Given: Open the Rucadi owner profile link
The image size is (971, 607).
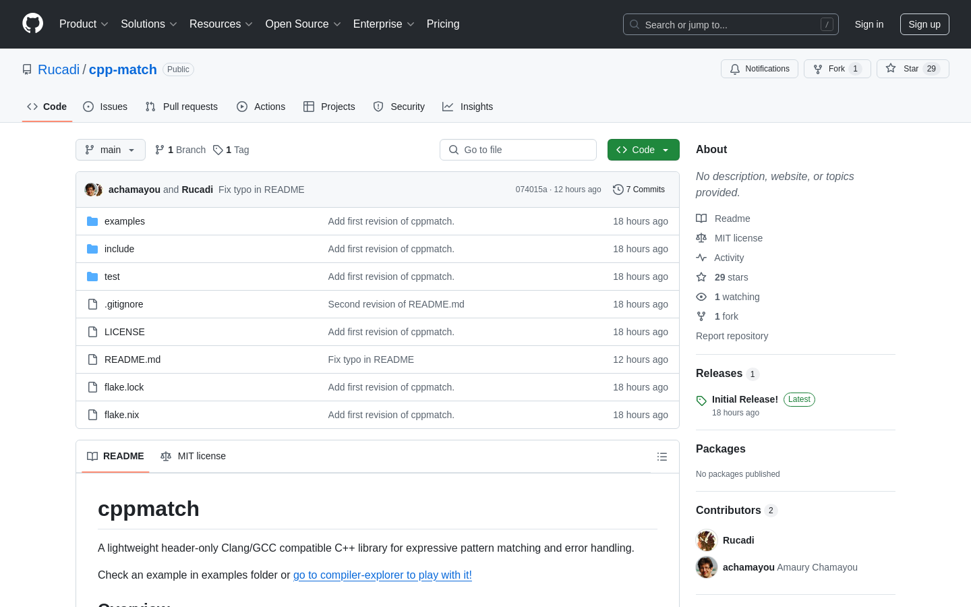Looking at the screenshot, I should coord(59,69).
